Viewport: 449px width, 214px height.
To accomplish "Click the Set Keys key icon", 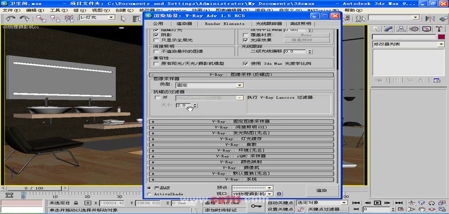I will click(256, 207).
